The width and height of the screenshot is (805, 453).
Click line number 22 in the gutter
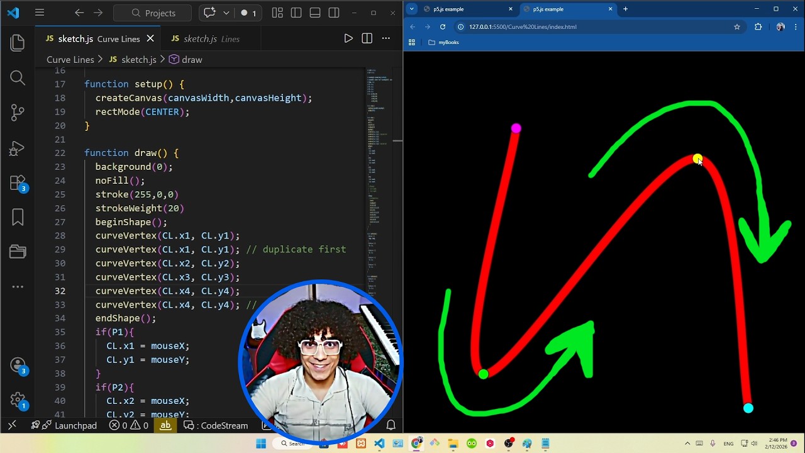[x=60, y=153]
